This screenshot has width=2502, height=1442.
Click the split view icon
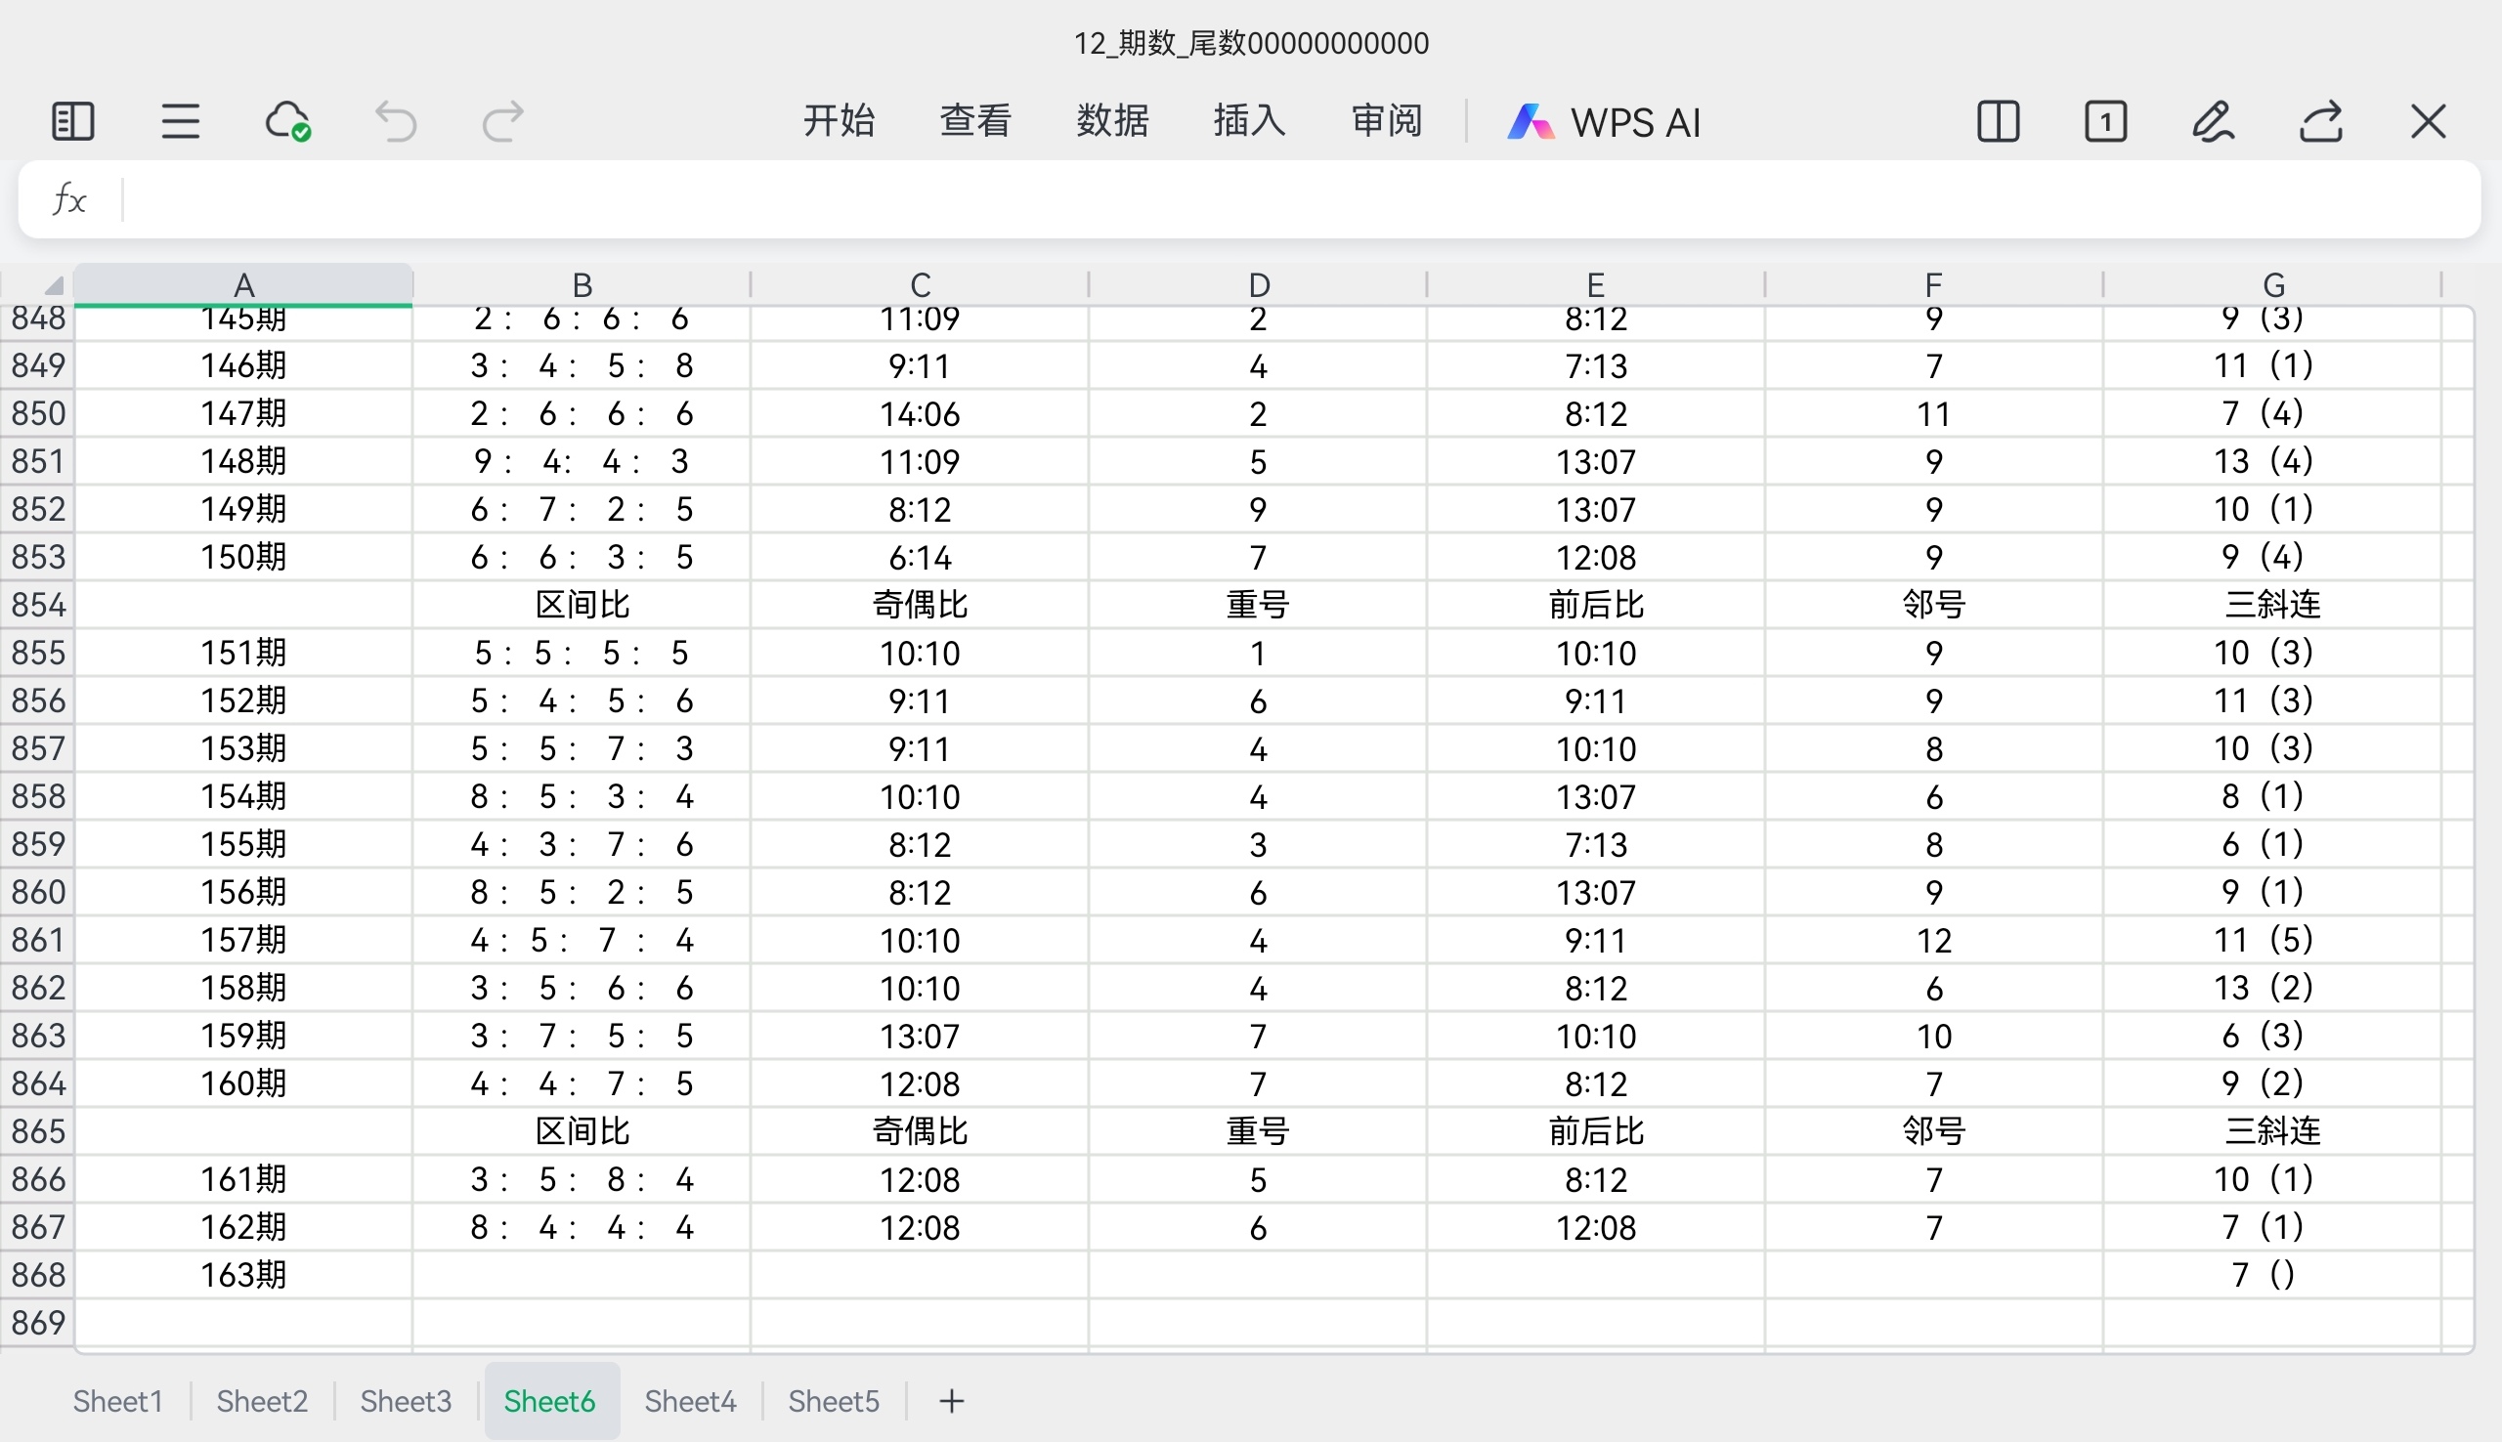[1998, 122]
